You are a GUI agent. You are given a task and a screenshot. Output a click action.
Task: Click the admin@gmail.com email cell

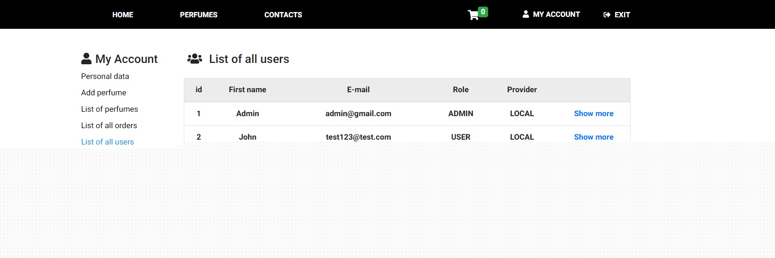pos(358,113)
